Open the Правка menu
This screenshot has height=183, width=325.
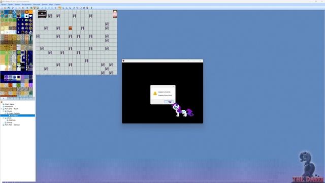(x=11, y=5)
